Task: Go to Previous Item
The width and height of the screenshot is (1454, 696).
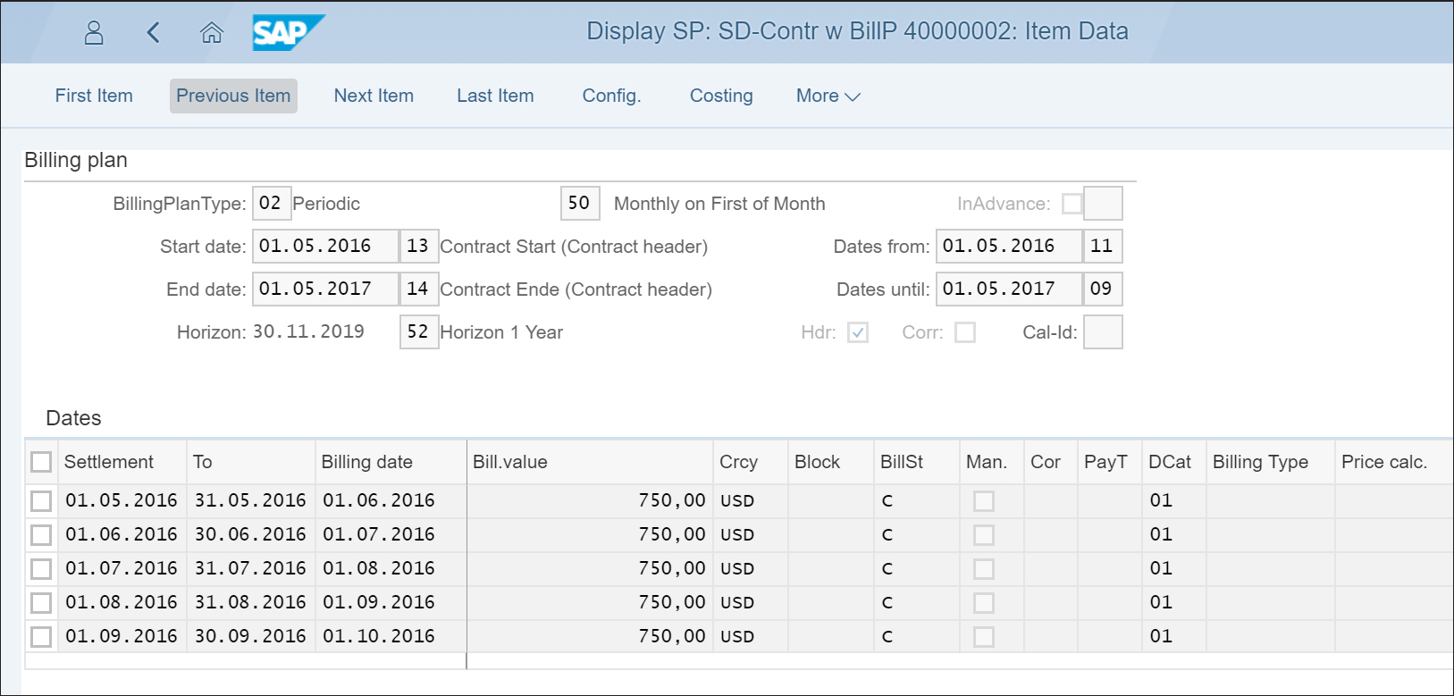Action: pos(233,96)
